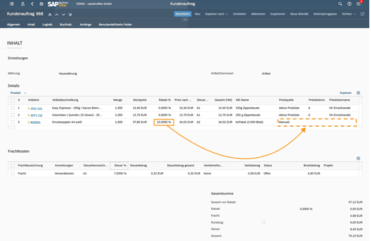
Task: Check the row 1 checkbox for Easy Espresso
Action: [x=13, y=108]
